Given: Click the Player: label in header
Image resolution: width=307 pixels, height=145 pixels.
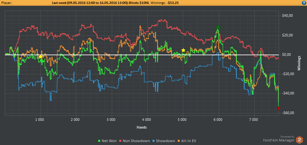Looking at the screenshot, I should pyautogui.click(x=6, y=3).
